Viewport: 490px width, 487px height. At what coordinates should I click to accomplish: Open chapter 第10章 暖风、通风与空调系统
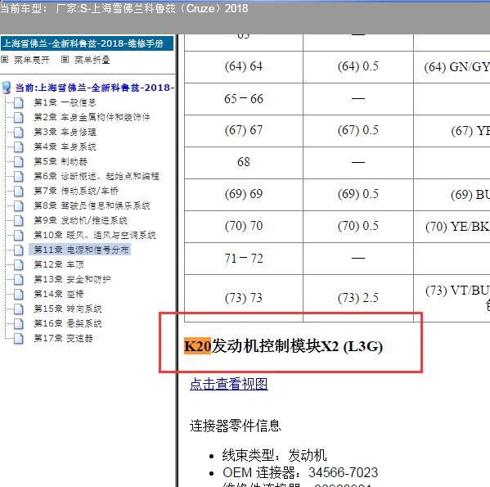(x=95, y=235)
